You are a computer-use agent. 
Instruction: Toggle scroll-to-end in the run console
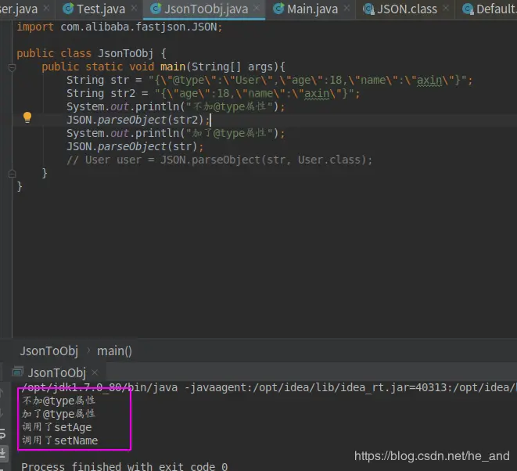3,454
